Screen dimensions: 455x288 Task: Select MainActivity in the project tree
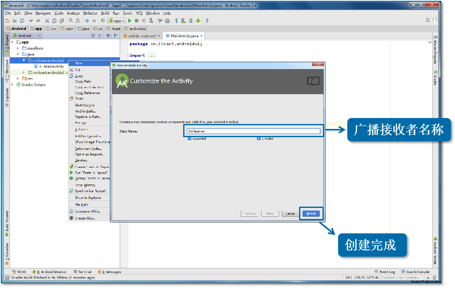(54, 66)
